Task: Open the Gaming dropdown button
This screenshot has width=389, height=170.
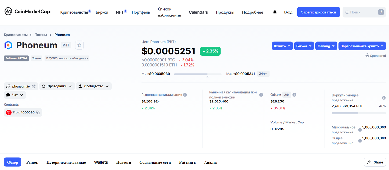Action: click(x=326, y=46)
